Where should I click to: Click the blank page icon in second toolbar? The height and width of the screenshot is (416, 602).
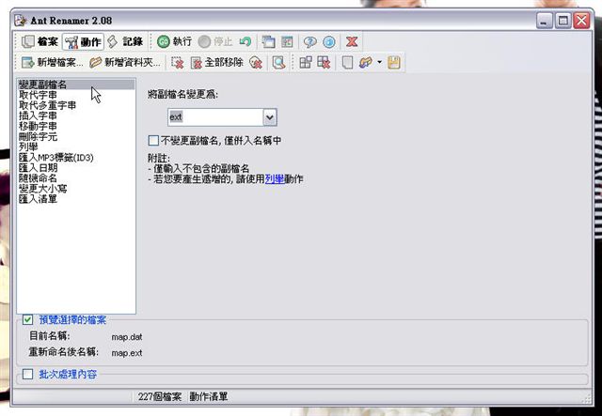pyautogui.click(x=347, y=63)
